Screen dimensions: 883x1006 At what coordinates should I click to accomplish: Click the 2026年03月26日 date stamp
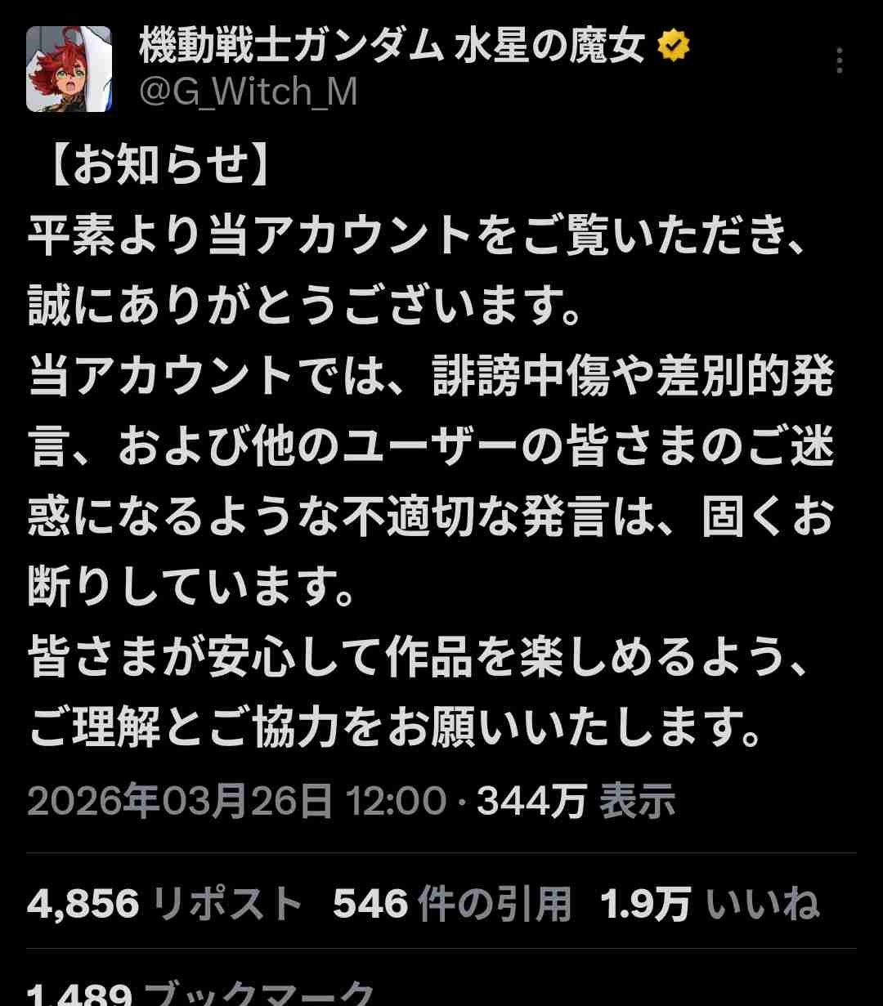click(x=180, y=801)
